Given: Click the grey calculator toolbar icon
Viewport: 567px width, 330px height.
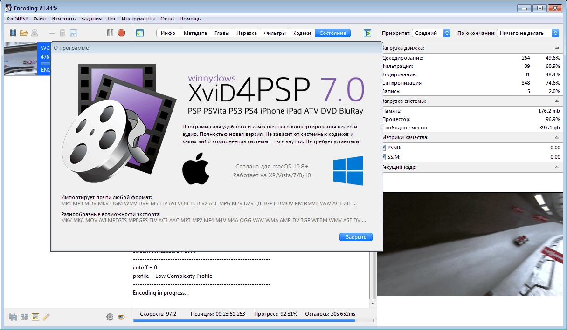Looking at the screenshot, I should point(63,33).
